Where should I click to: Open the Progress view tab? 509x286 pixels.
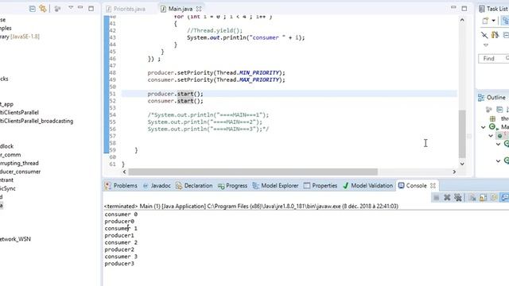tap(232, 185)
